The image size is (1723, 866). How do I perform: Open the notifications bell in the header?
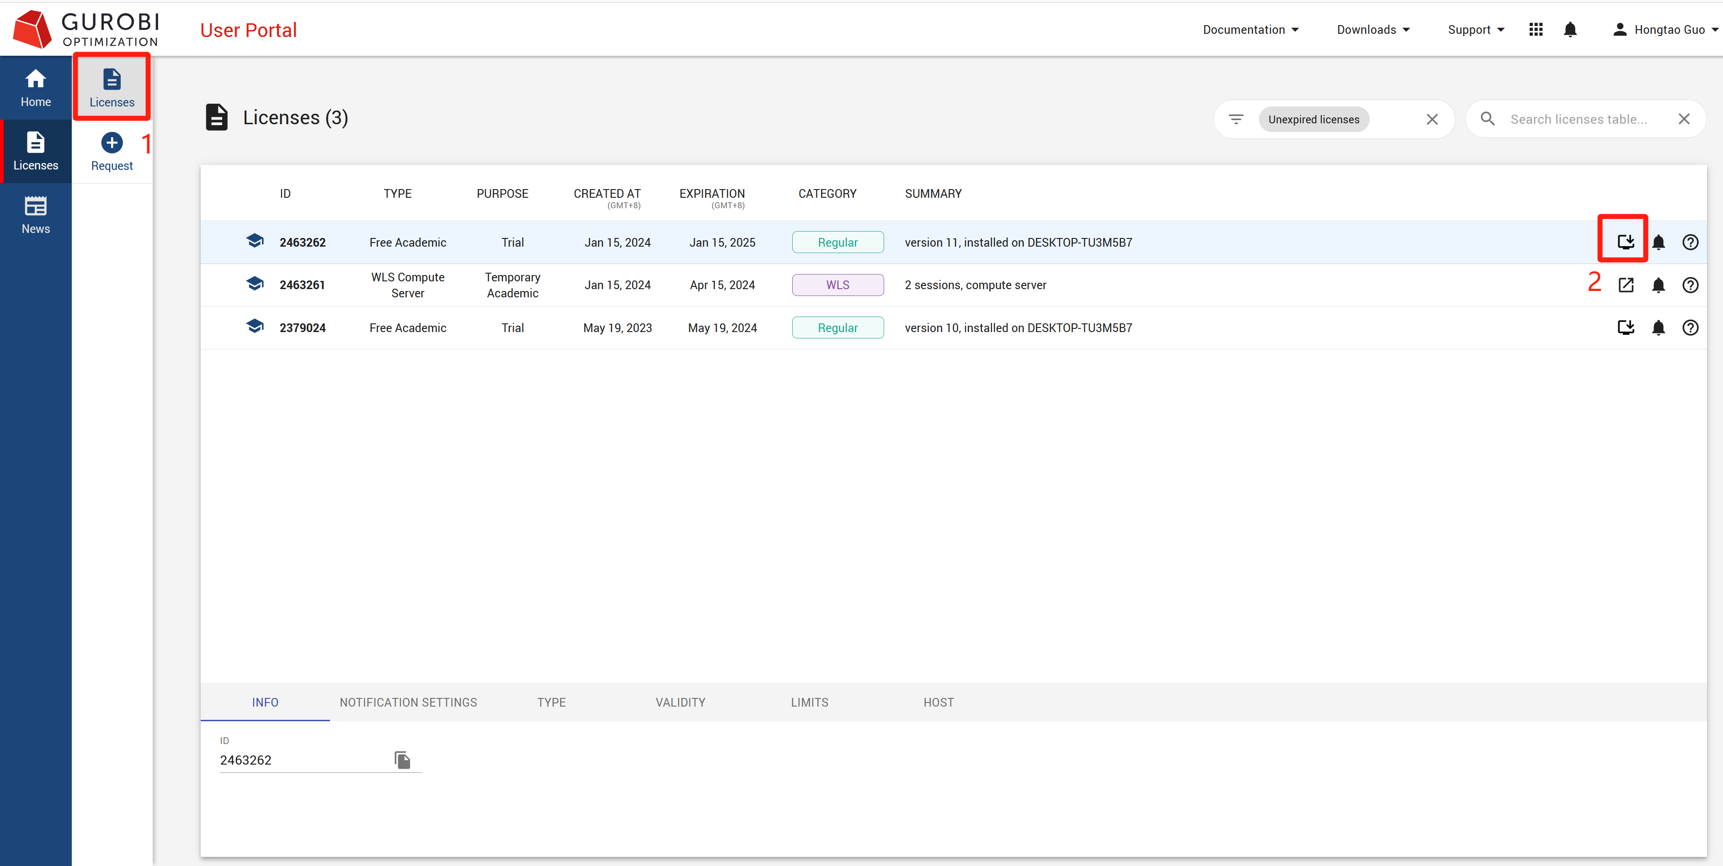point(1570,29)
